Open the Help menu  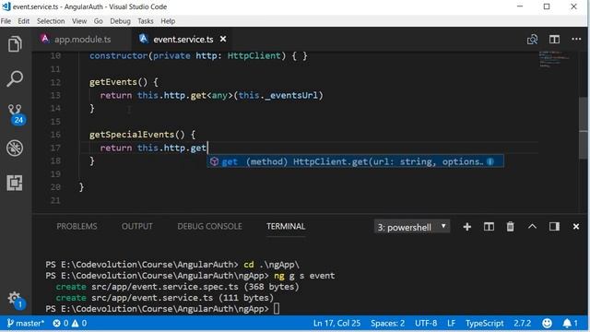(x=168, y=21)
